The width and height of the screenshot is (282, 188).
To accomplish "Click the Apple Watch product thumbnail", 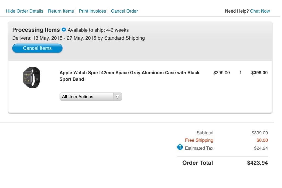I will 32,77.
